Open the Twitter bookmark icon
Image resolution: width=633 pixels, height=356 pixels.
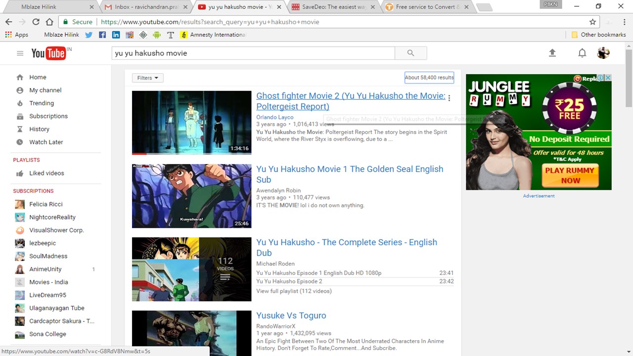pos(89,35)
